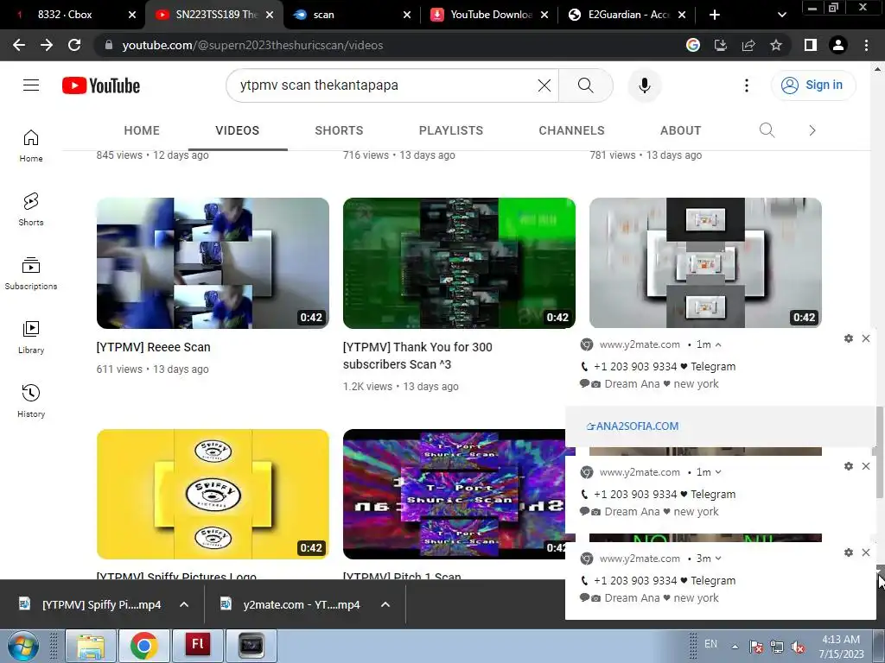
Task: Clear the search box with the X icon
Action: tap(544, 85)
